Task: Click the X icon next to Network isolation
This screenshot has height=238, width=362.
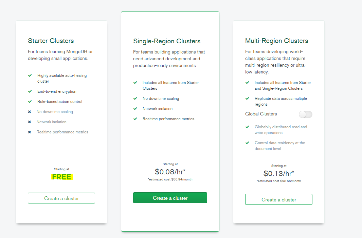Action: pyautogui.click(x=29, y=122)
